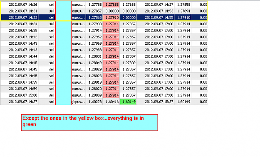Click close time 2012.09.07 14:55

[x=159, y=17]
